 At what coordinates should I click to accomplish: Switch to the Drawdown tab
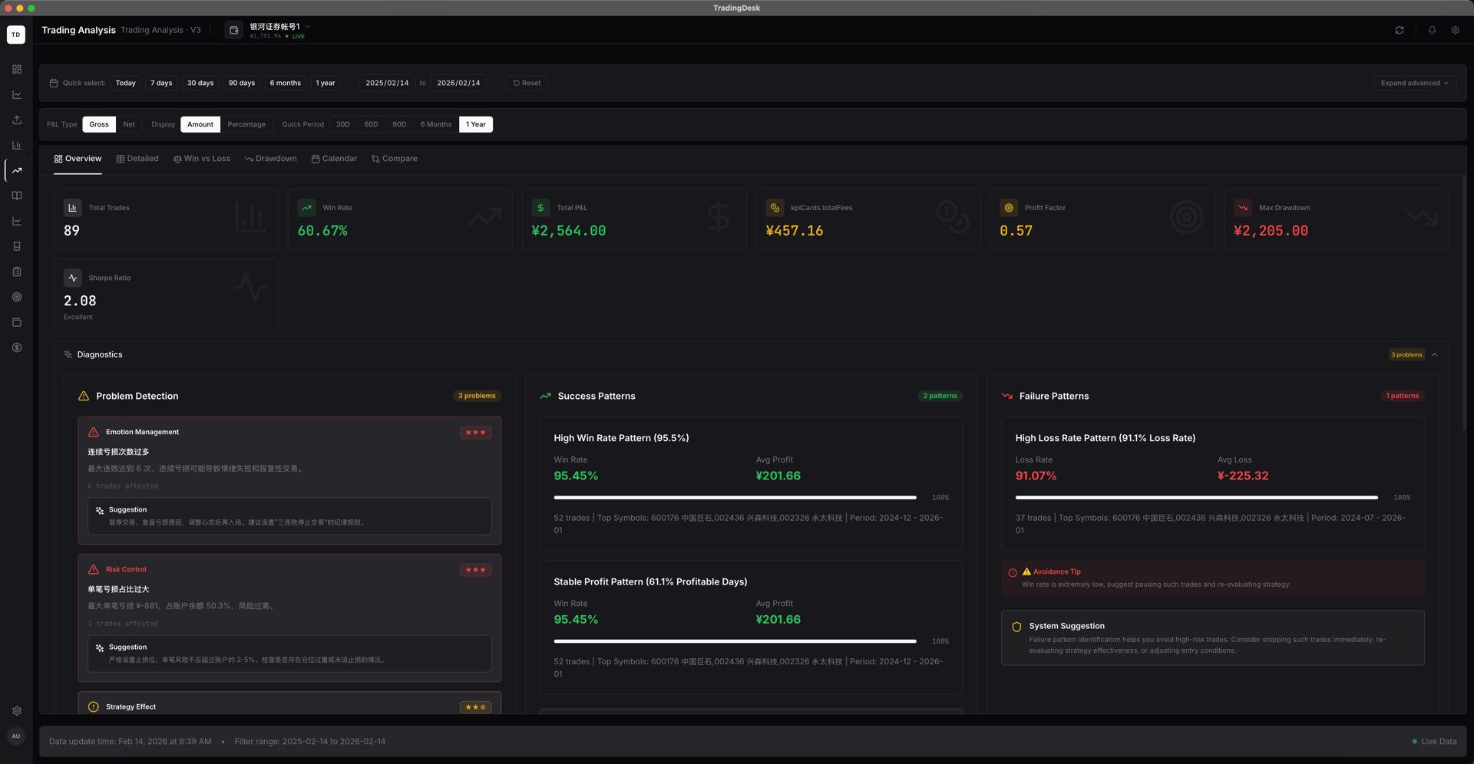pos(271,159)
